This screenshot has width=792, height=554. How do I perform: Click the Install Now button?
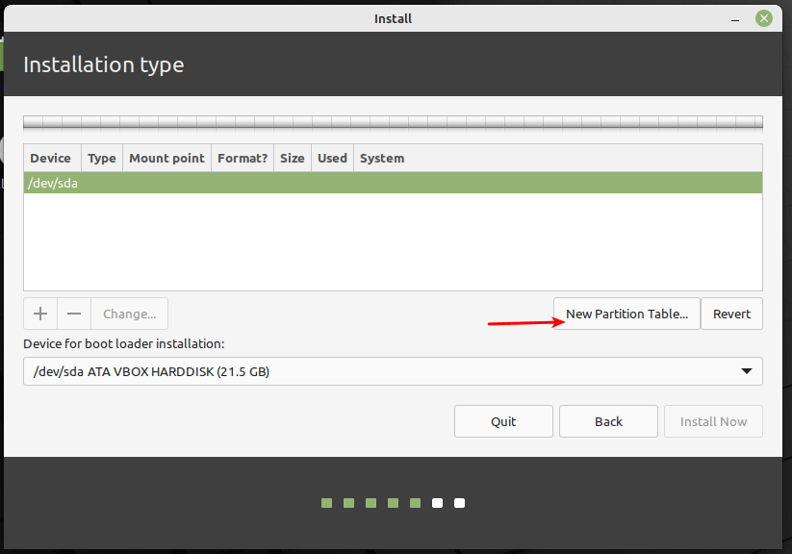713,421
